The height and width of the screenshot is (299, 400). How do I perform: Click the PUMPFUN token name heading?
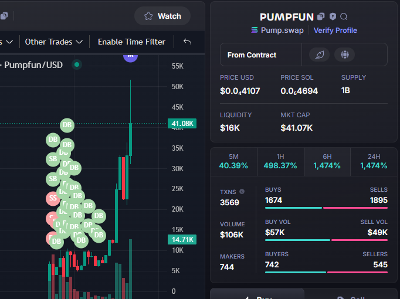pyautogui.click(x=287, y=17)
